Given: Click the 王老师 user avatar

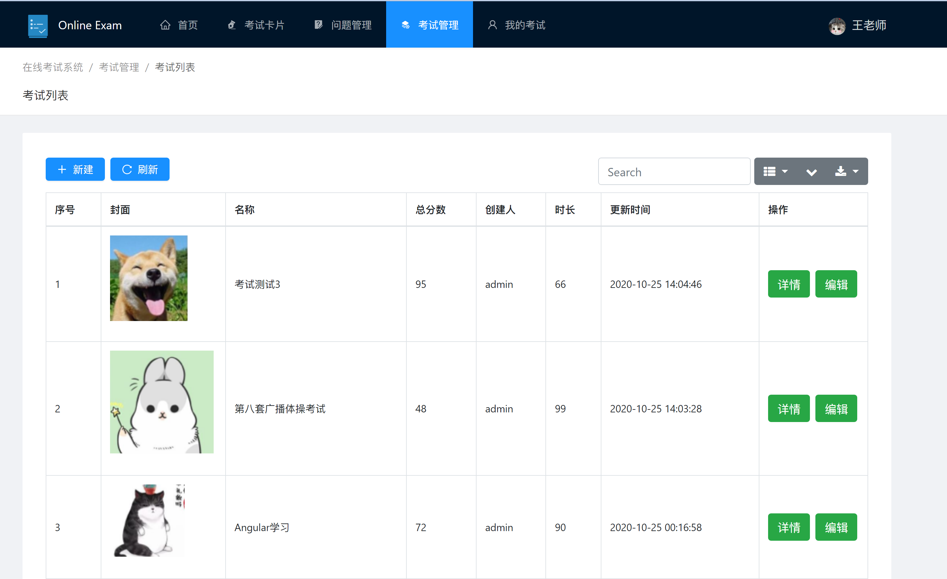Looking at the screenshot, I should coord(837,26).
